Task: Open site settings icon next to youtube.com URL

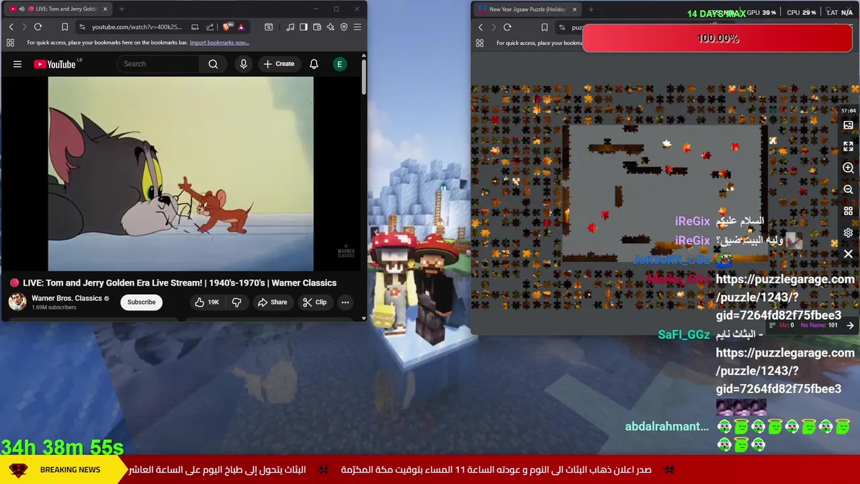Action: (82, 27)
